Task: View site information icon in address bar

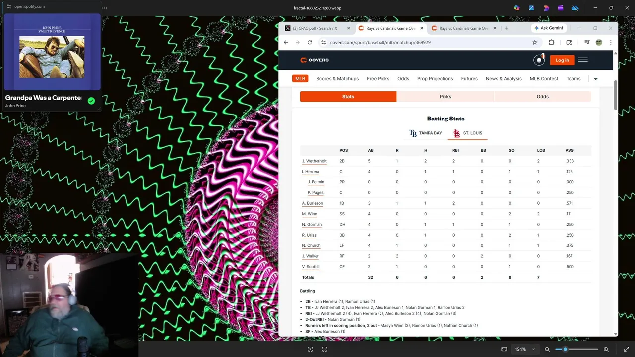Action: (x=324, y=42)
